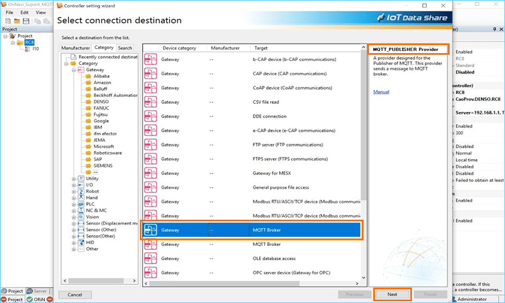Switch to the Search tab
505x303 pixels.
[125, 48]
